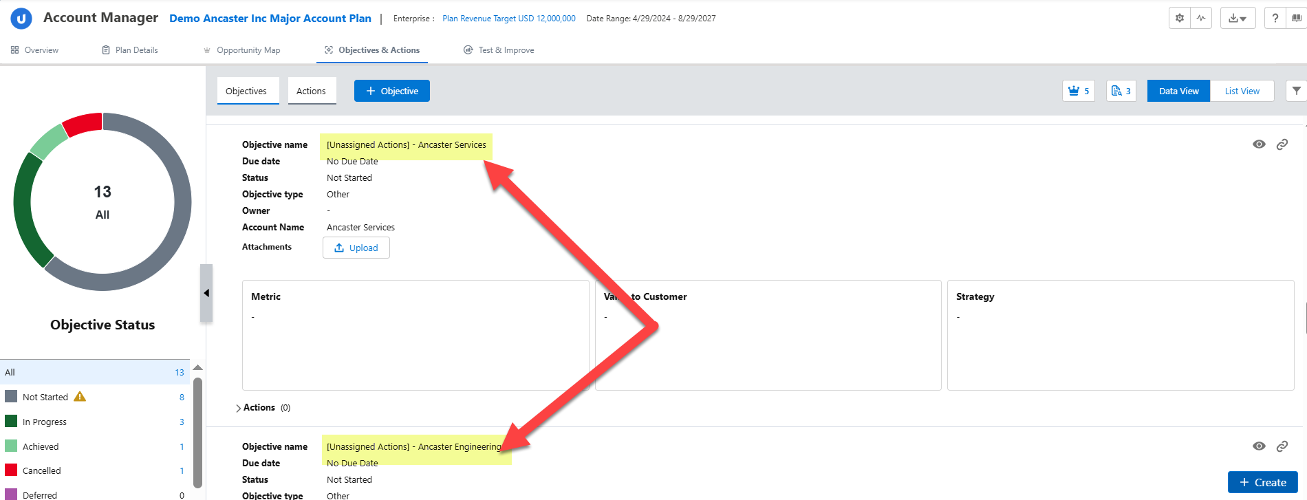Filter by In Progress status row
The height and width of the screenshot is (500, 1307).
45,422
